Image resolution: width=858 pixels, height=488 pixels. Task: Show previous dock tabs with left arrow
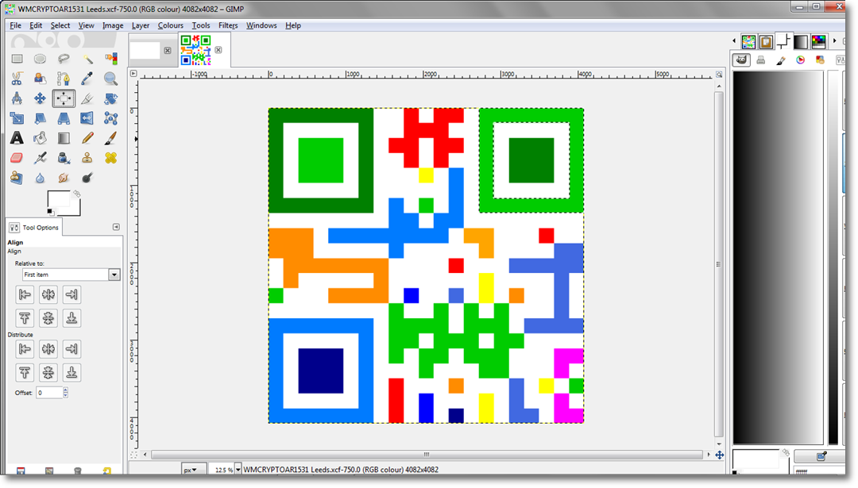[734, 40]
